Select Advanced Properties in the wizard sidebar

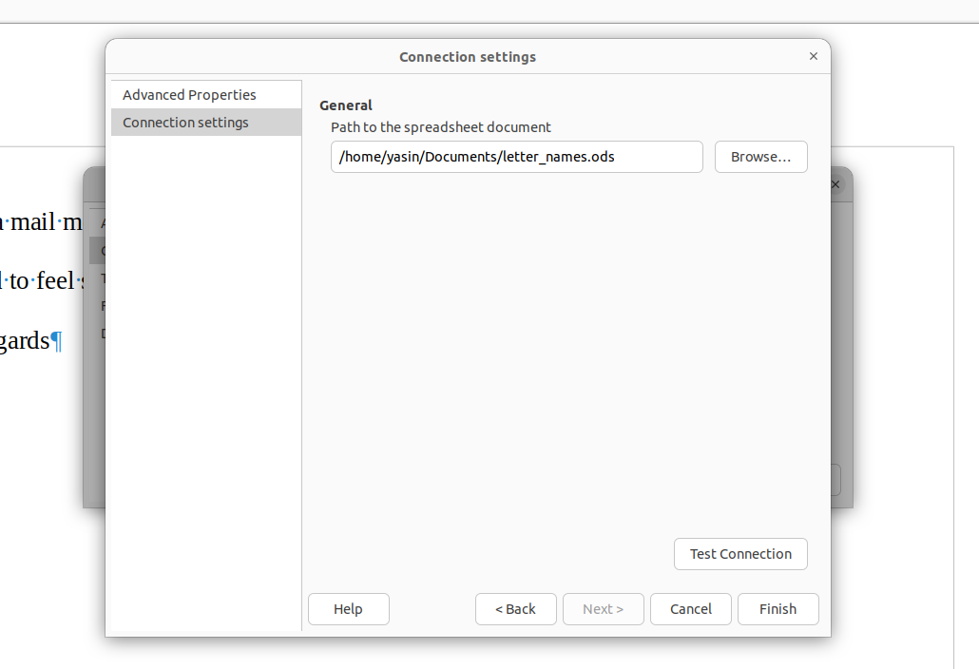tap(189, 95)
